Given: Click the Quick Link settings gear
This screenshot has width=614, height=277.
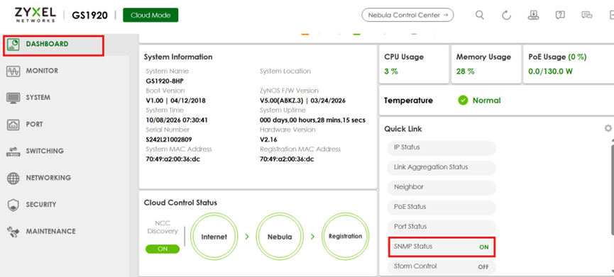Looking at the screenshot, I should coord(608,128).
